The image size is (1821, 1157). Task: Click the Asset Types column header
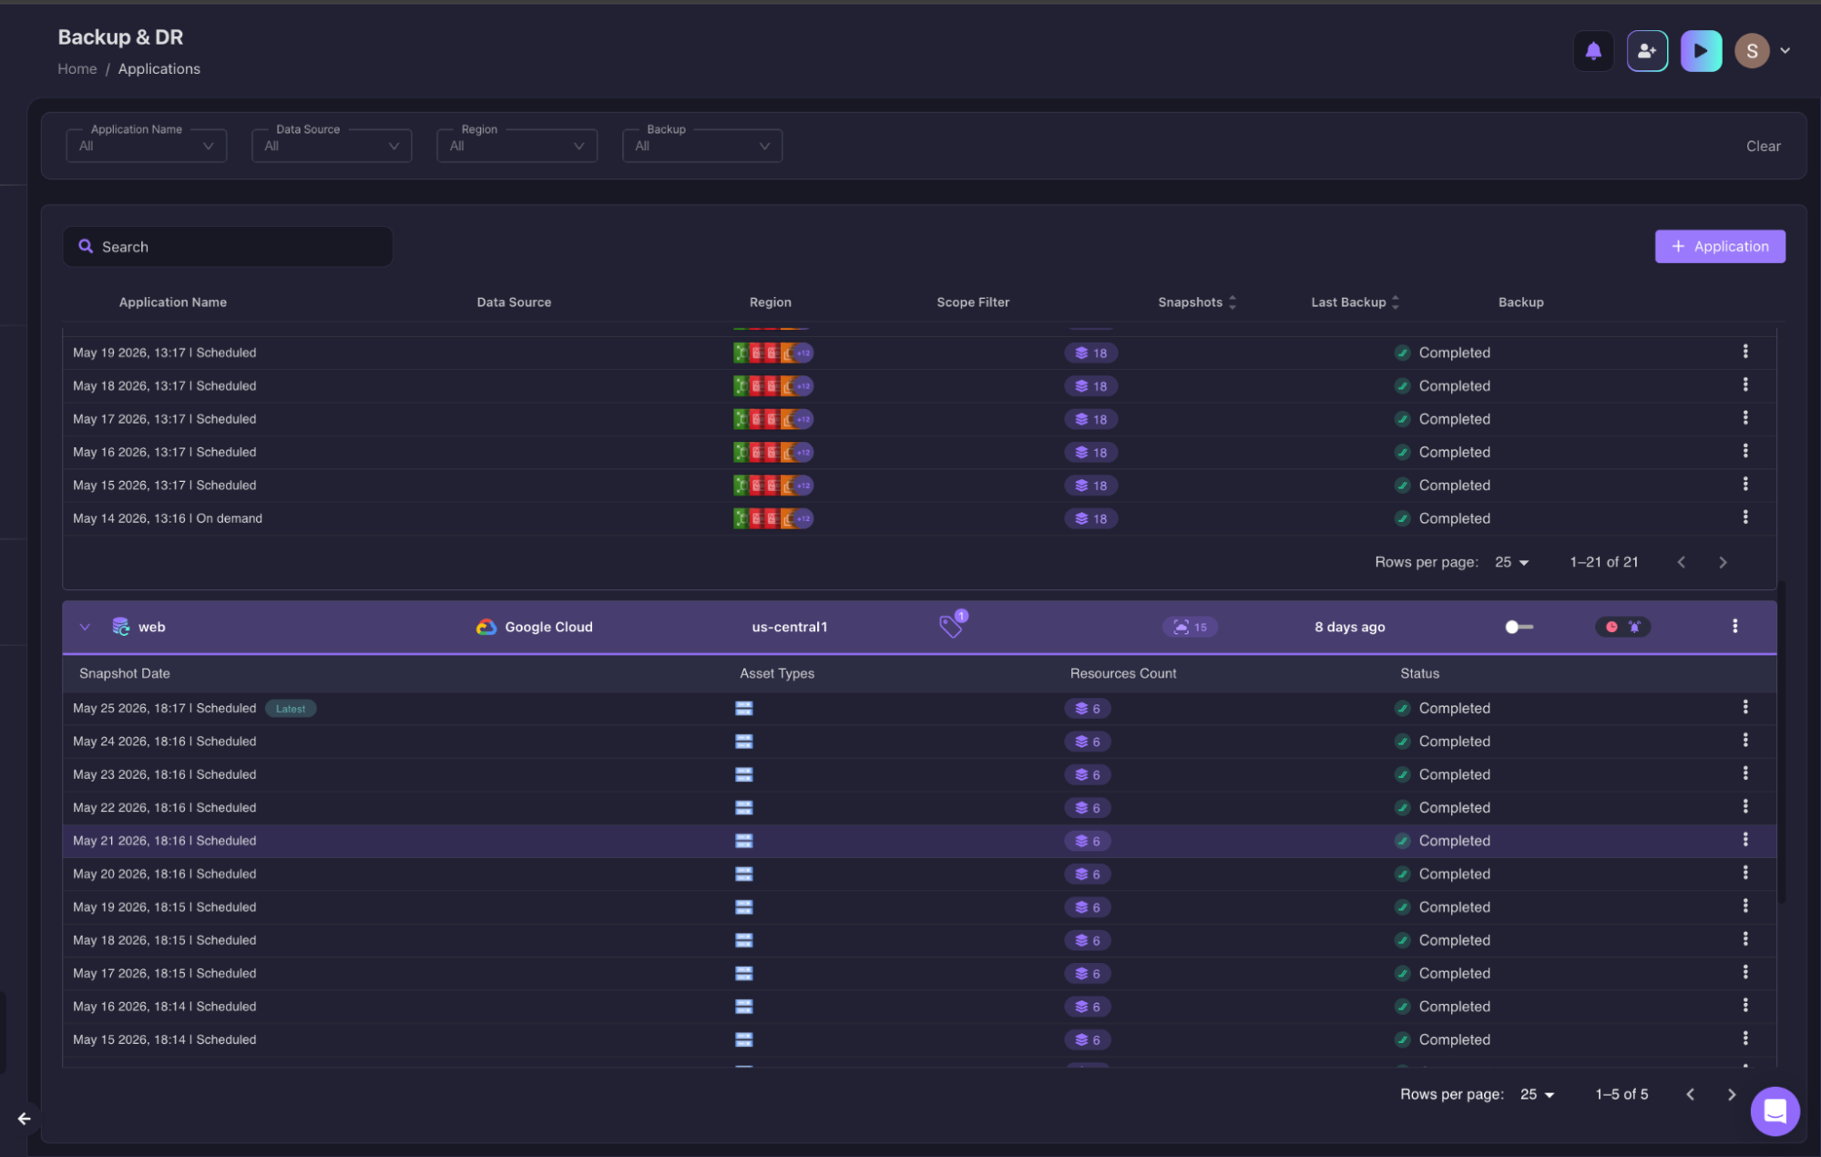tap(777, 673)
